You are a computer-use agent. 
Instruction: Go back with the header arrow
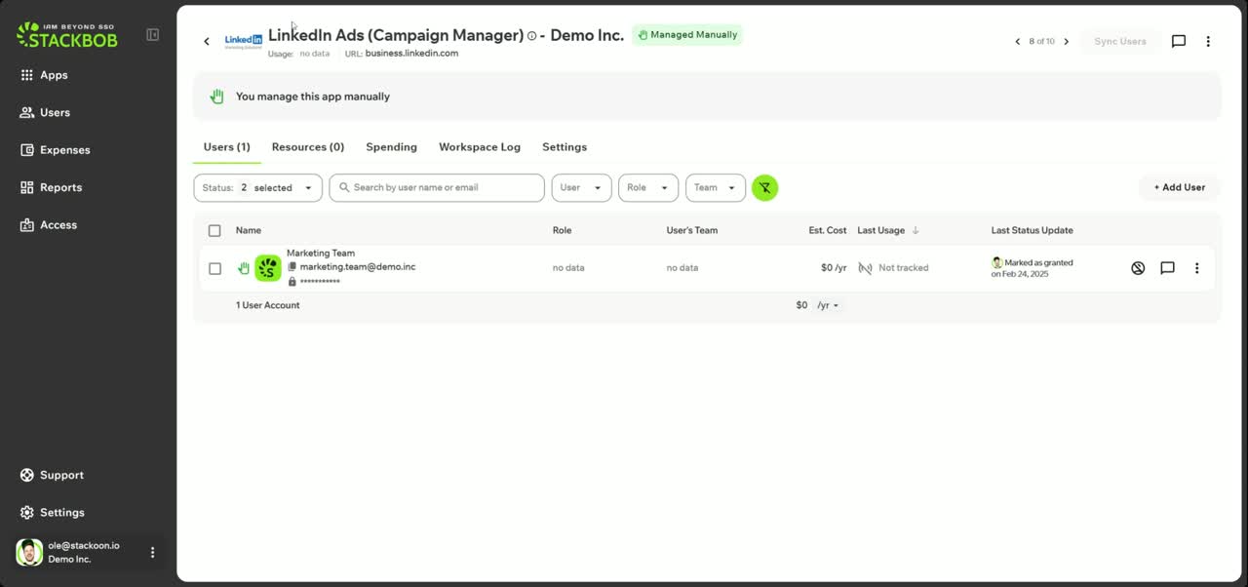point(207,41)
